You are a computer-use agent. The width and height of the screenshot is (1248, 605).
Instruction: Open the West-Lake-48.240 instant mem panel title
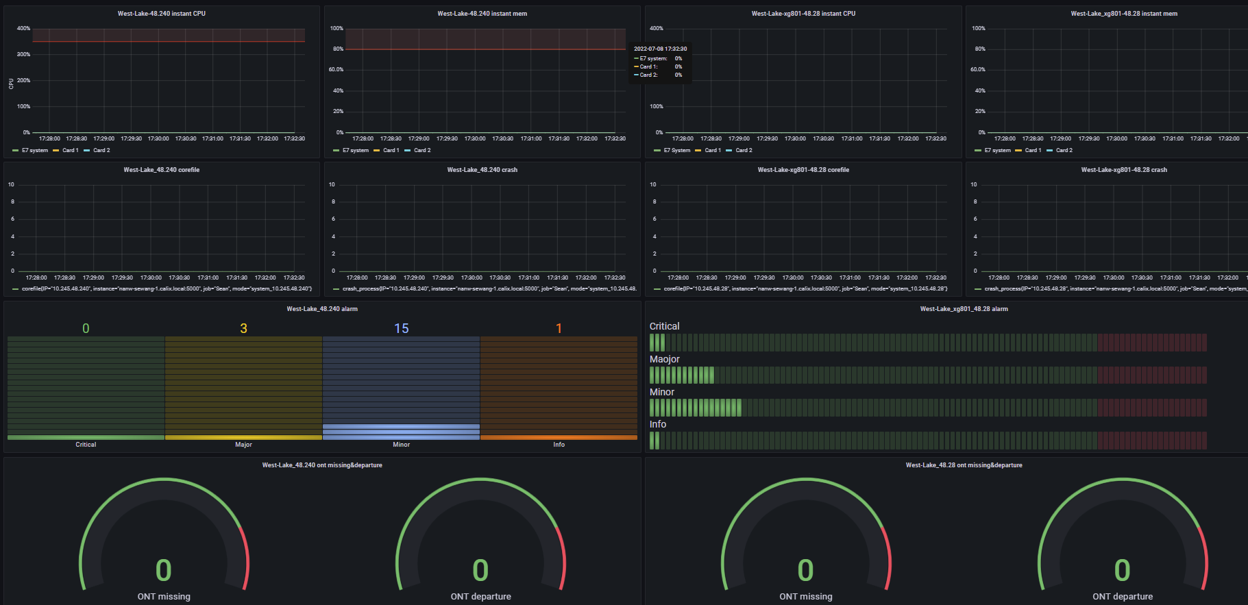pyautogui.click(x=482, y=14)
